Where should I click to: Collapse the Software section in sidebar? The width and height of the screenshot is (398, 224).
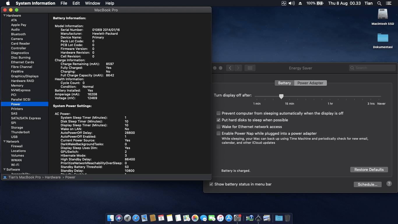(x=5, y=169)
